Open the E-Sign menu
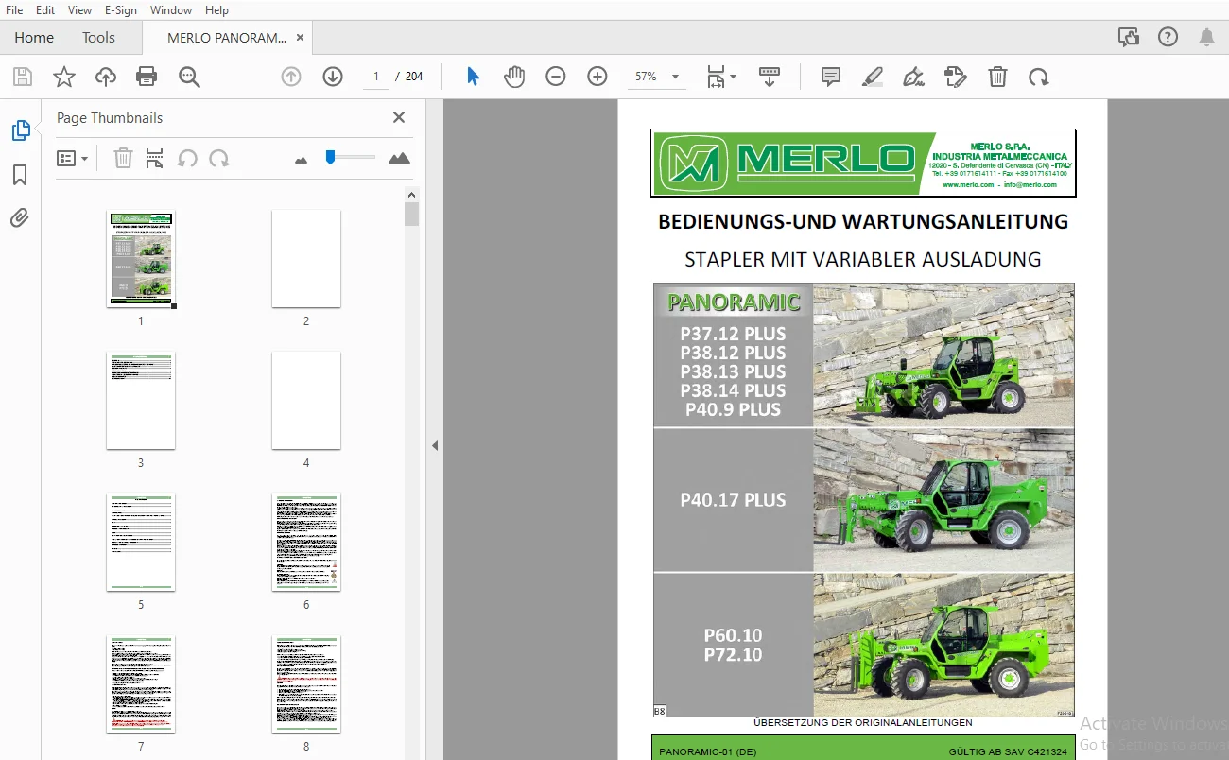This screenshot has width=1229, height=760. tap(121, 10)
